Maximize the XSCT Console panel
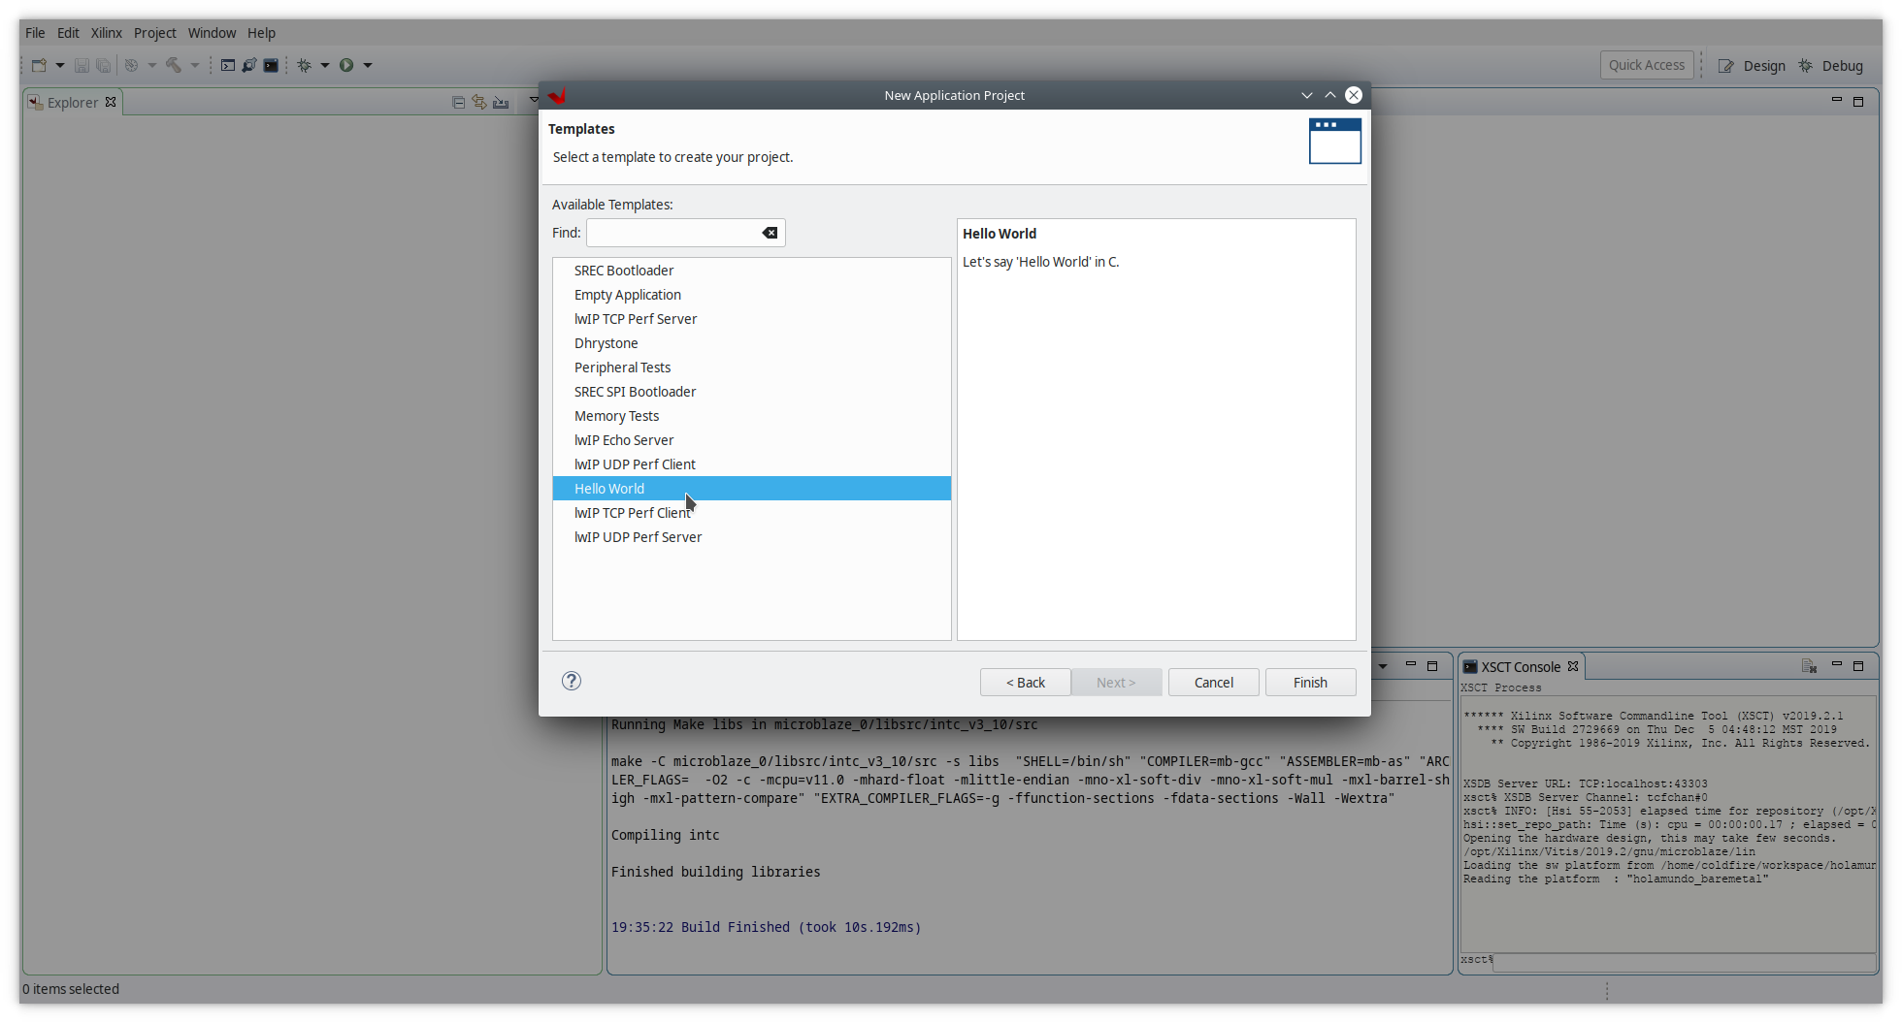Screen dimensions: 1902x1023 (x=1858, y=666)
